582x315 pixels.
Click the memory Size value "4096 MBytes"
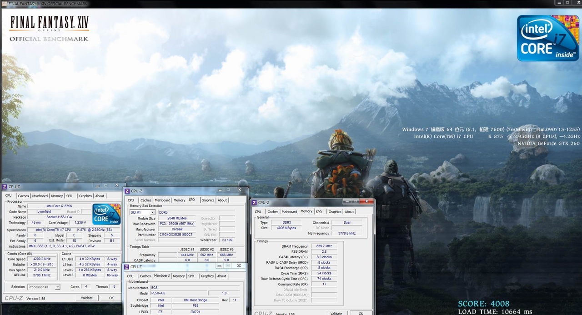click(286, 228)
